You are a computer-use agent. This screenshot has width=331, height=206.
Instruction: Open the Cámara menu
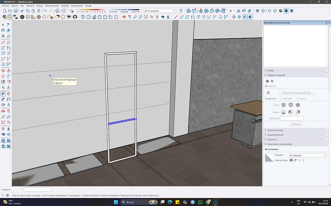pyautogui.click(x=30, y=6)
